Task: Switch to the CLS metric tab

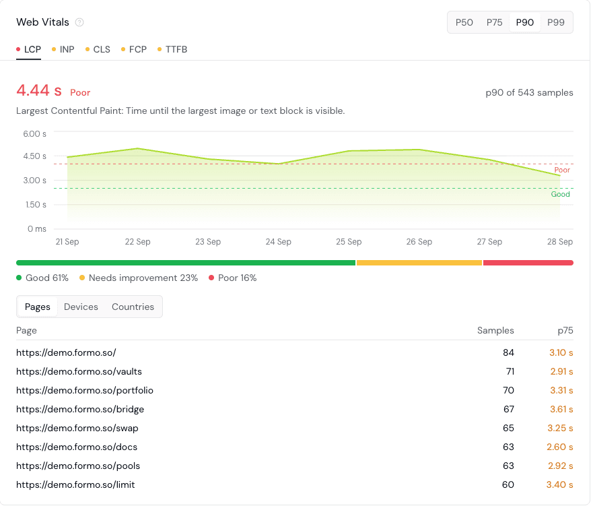Action: click(x=98, y=49)
